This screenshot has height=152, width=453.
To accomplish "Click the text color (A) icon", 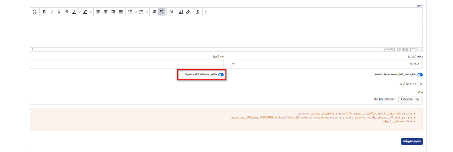I will [74, 12].
